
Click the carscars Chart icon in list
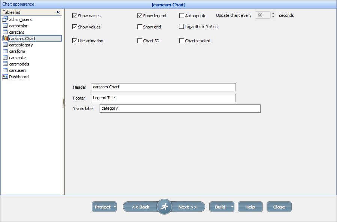5,39
